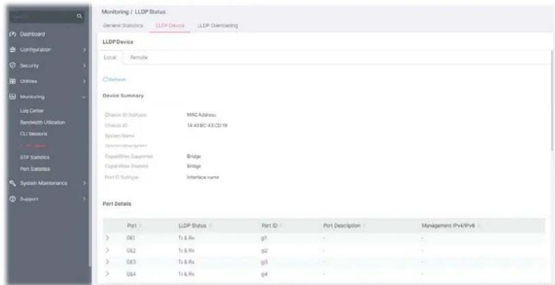Click the 'g2' Port ID cell
The width and height of the screenshot is (555, 285).
coord(263,250)
